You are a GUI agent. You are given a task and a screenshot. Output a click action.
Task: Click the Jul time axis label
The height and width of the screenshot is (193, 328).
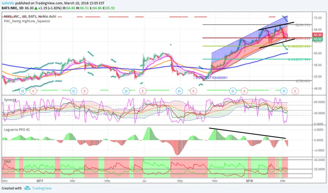[x=144, y=181]
